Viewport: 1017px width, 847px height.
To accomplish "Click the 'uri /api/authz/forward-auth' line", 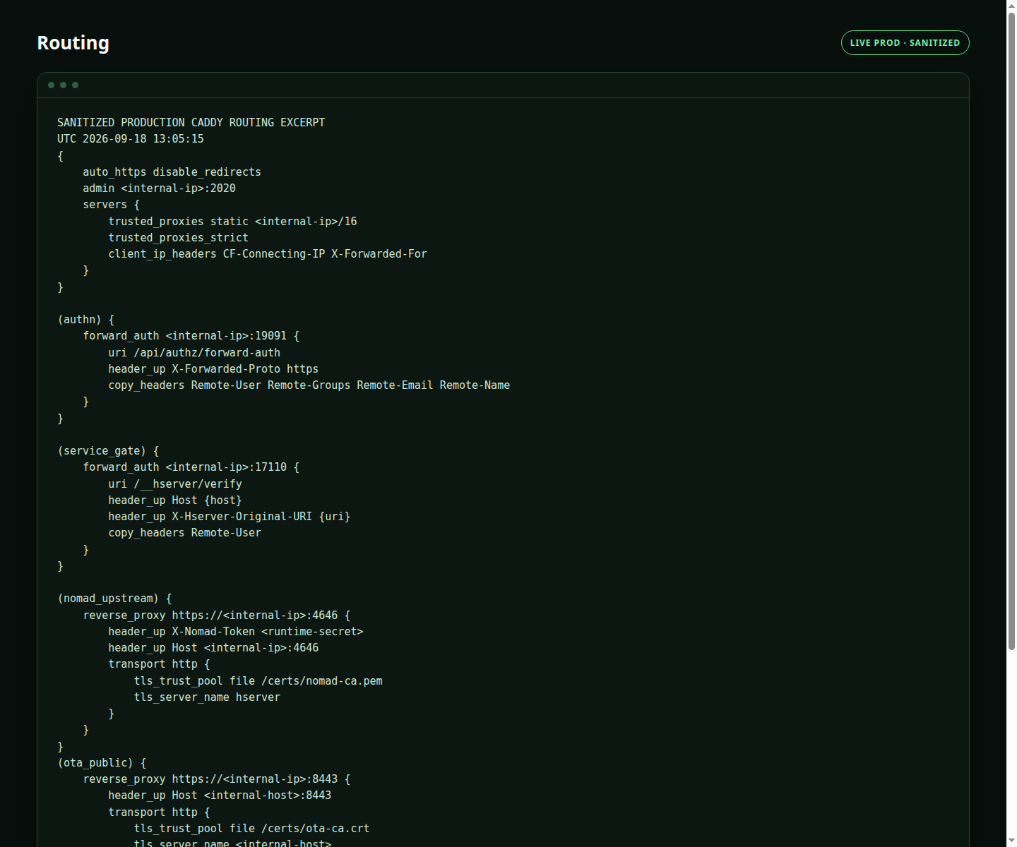I will pos(194,353).
